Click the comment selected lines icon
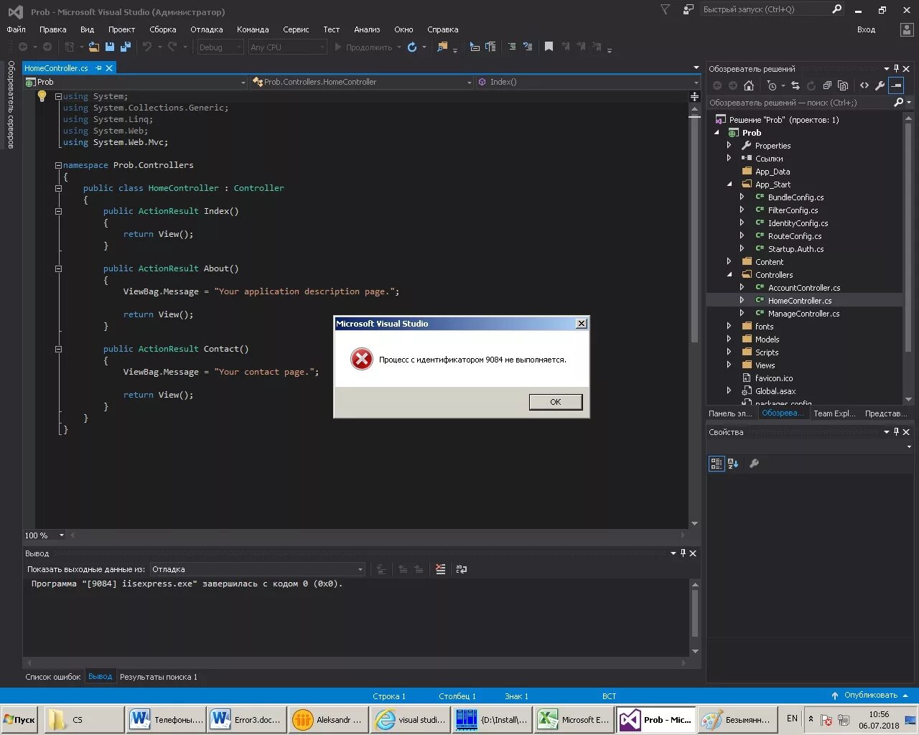 511,47
